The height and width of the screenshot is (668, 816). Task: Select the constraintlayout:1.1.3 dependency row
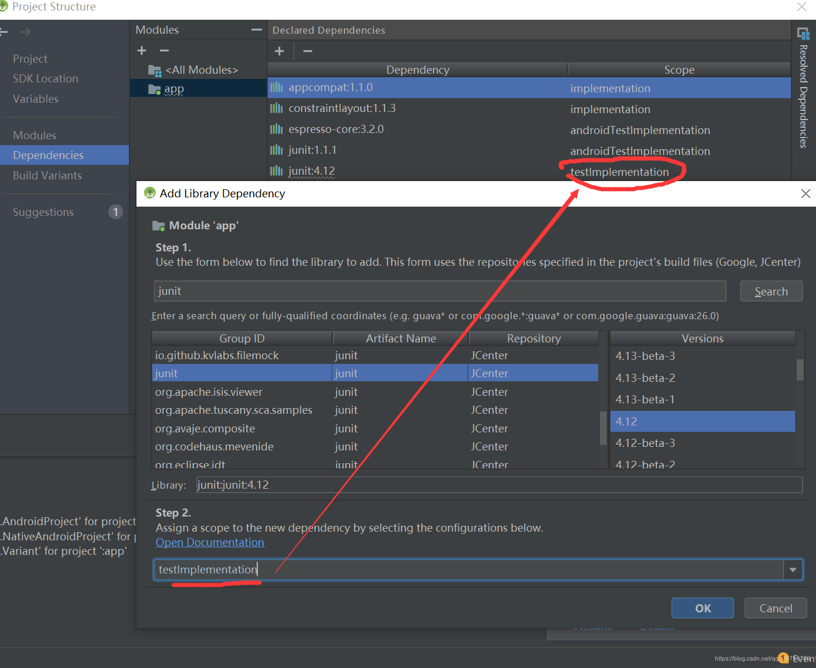click(x=529, y=109)
